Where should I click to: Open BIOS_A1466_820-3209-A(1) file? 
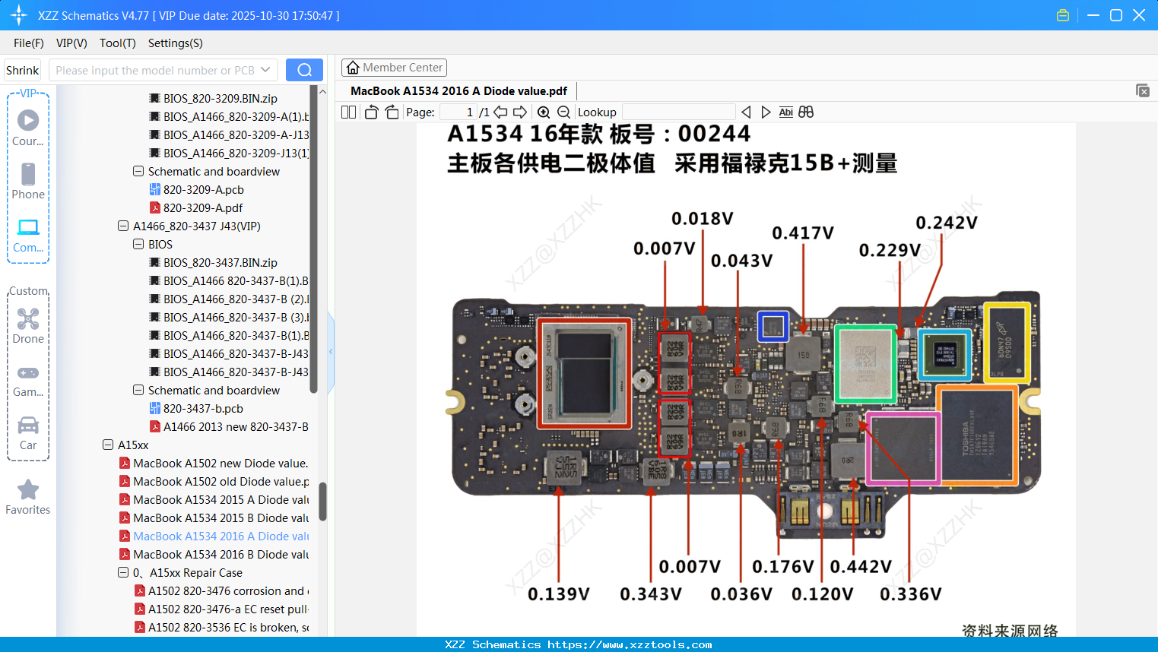[236, 116]
